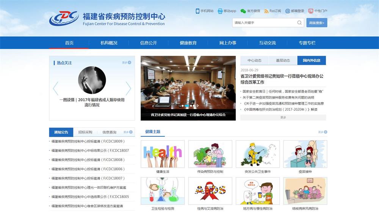Click the 高级搜索 button
The height and width of the screenshot is (215, 379).
[x=316, y=23]
